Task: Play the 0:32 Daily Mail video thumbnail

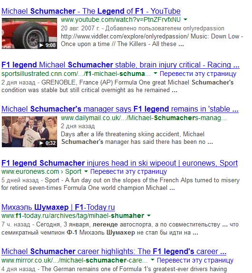Action: pos(29,132)
